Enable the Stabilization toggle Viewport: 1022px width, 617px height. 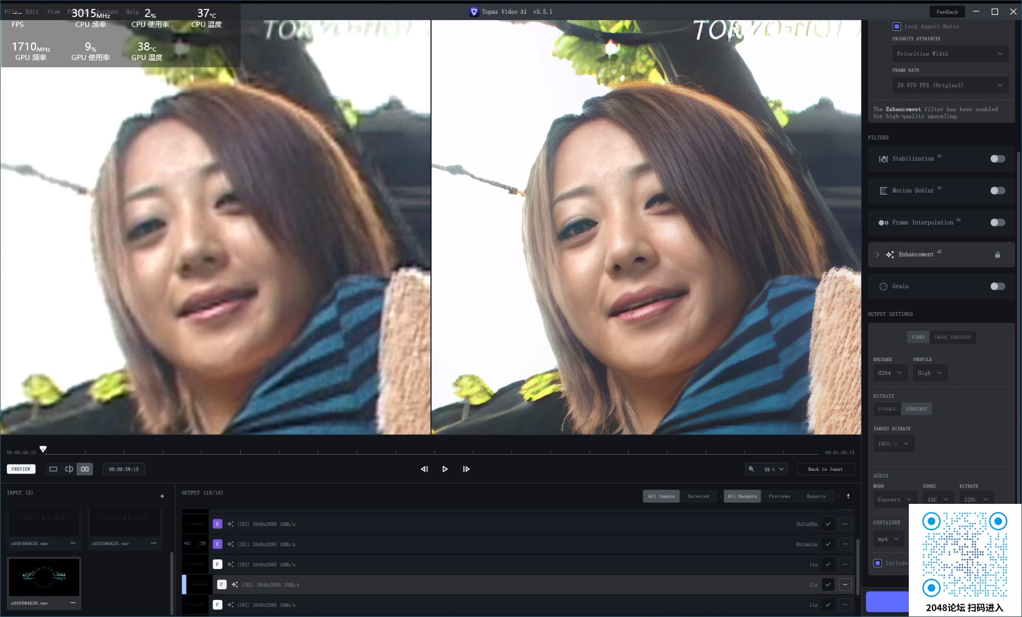tap(997, 159)
